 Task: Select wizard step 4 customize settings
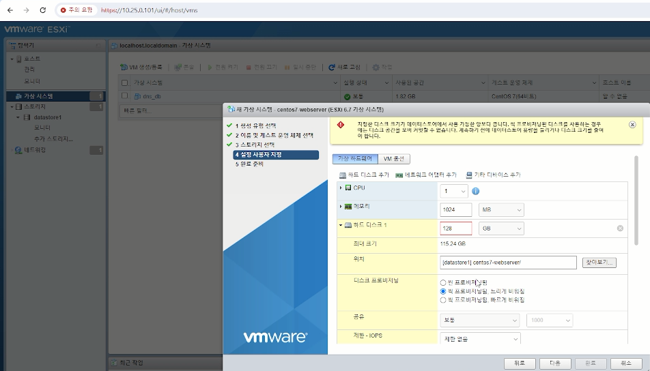click(x=276, y=154)
